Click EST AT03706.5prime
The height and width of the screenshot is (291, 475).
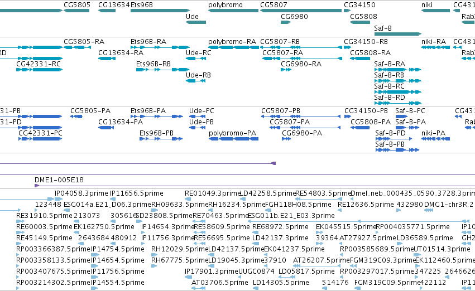(x=219, y=283)
